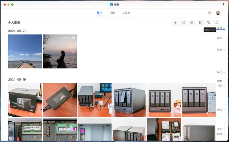This screenshot has height=142, width=229.
Task: Open the search magnifier icon
Action: 210,13
